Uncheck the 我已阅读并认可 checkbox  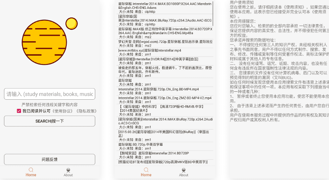(x=19, y=111)
